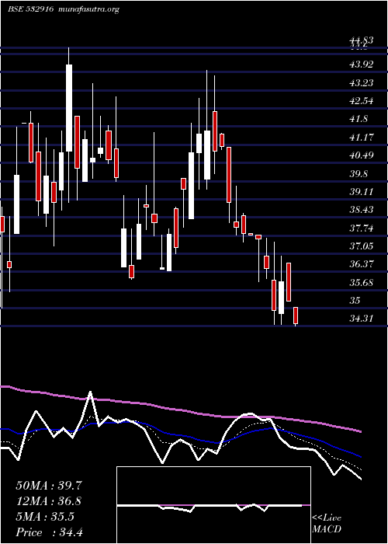Select the 44.83 price level label

[x=362, y=40]
